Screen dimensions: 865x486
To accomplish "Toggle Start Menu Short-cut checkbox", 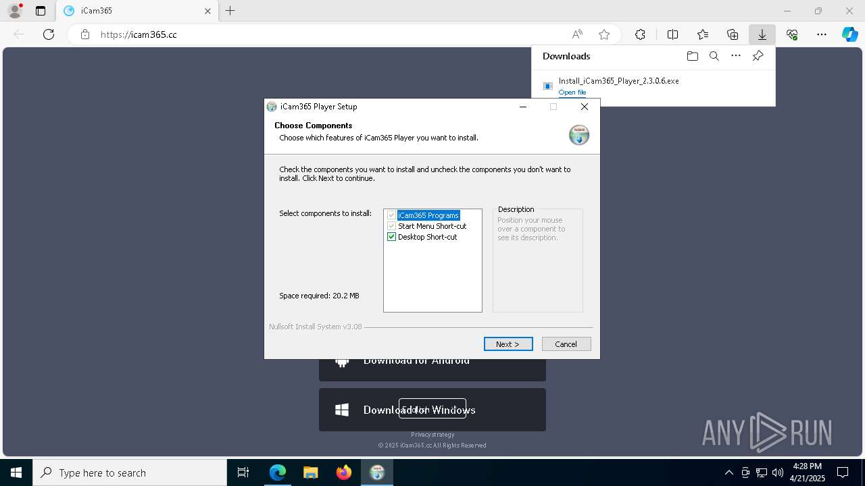I will (x=391, y=226).
